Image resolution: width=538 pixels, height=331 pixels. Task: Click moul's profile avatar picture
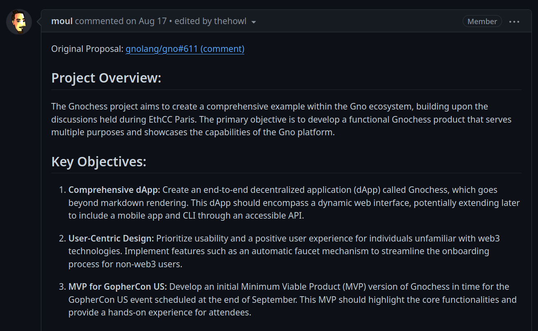(x=19, y=22)
